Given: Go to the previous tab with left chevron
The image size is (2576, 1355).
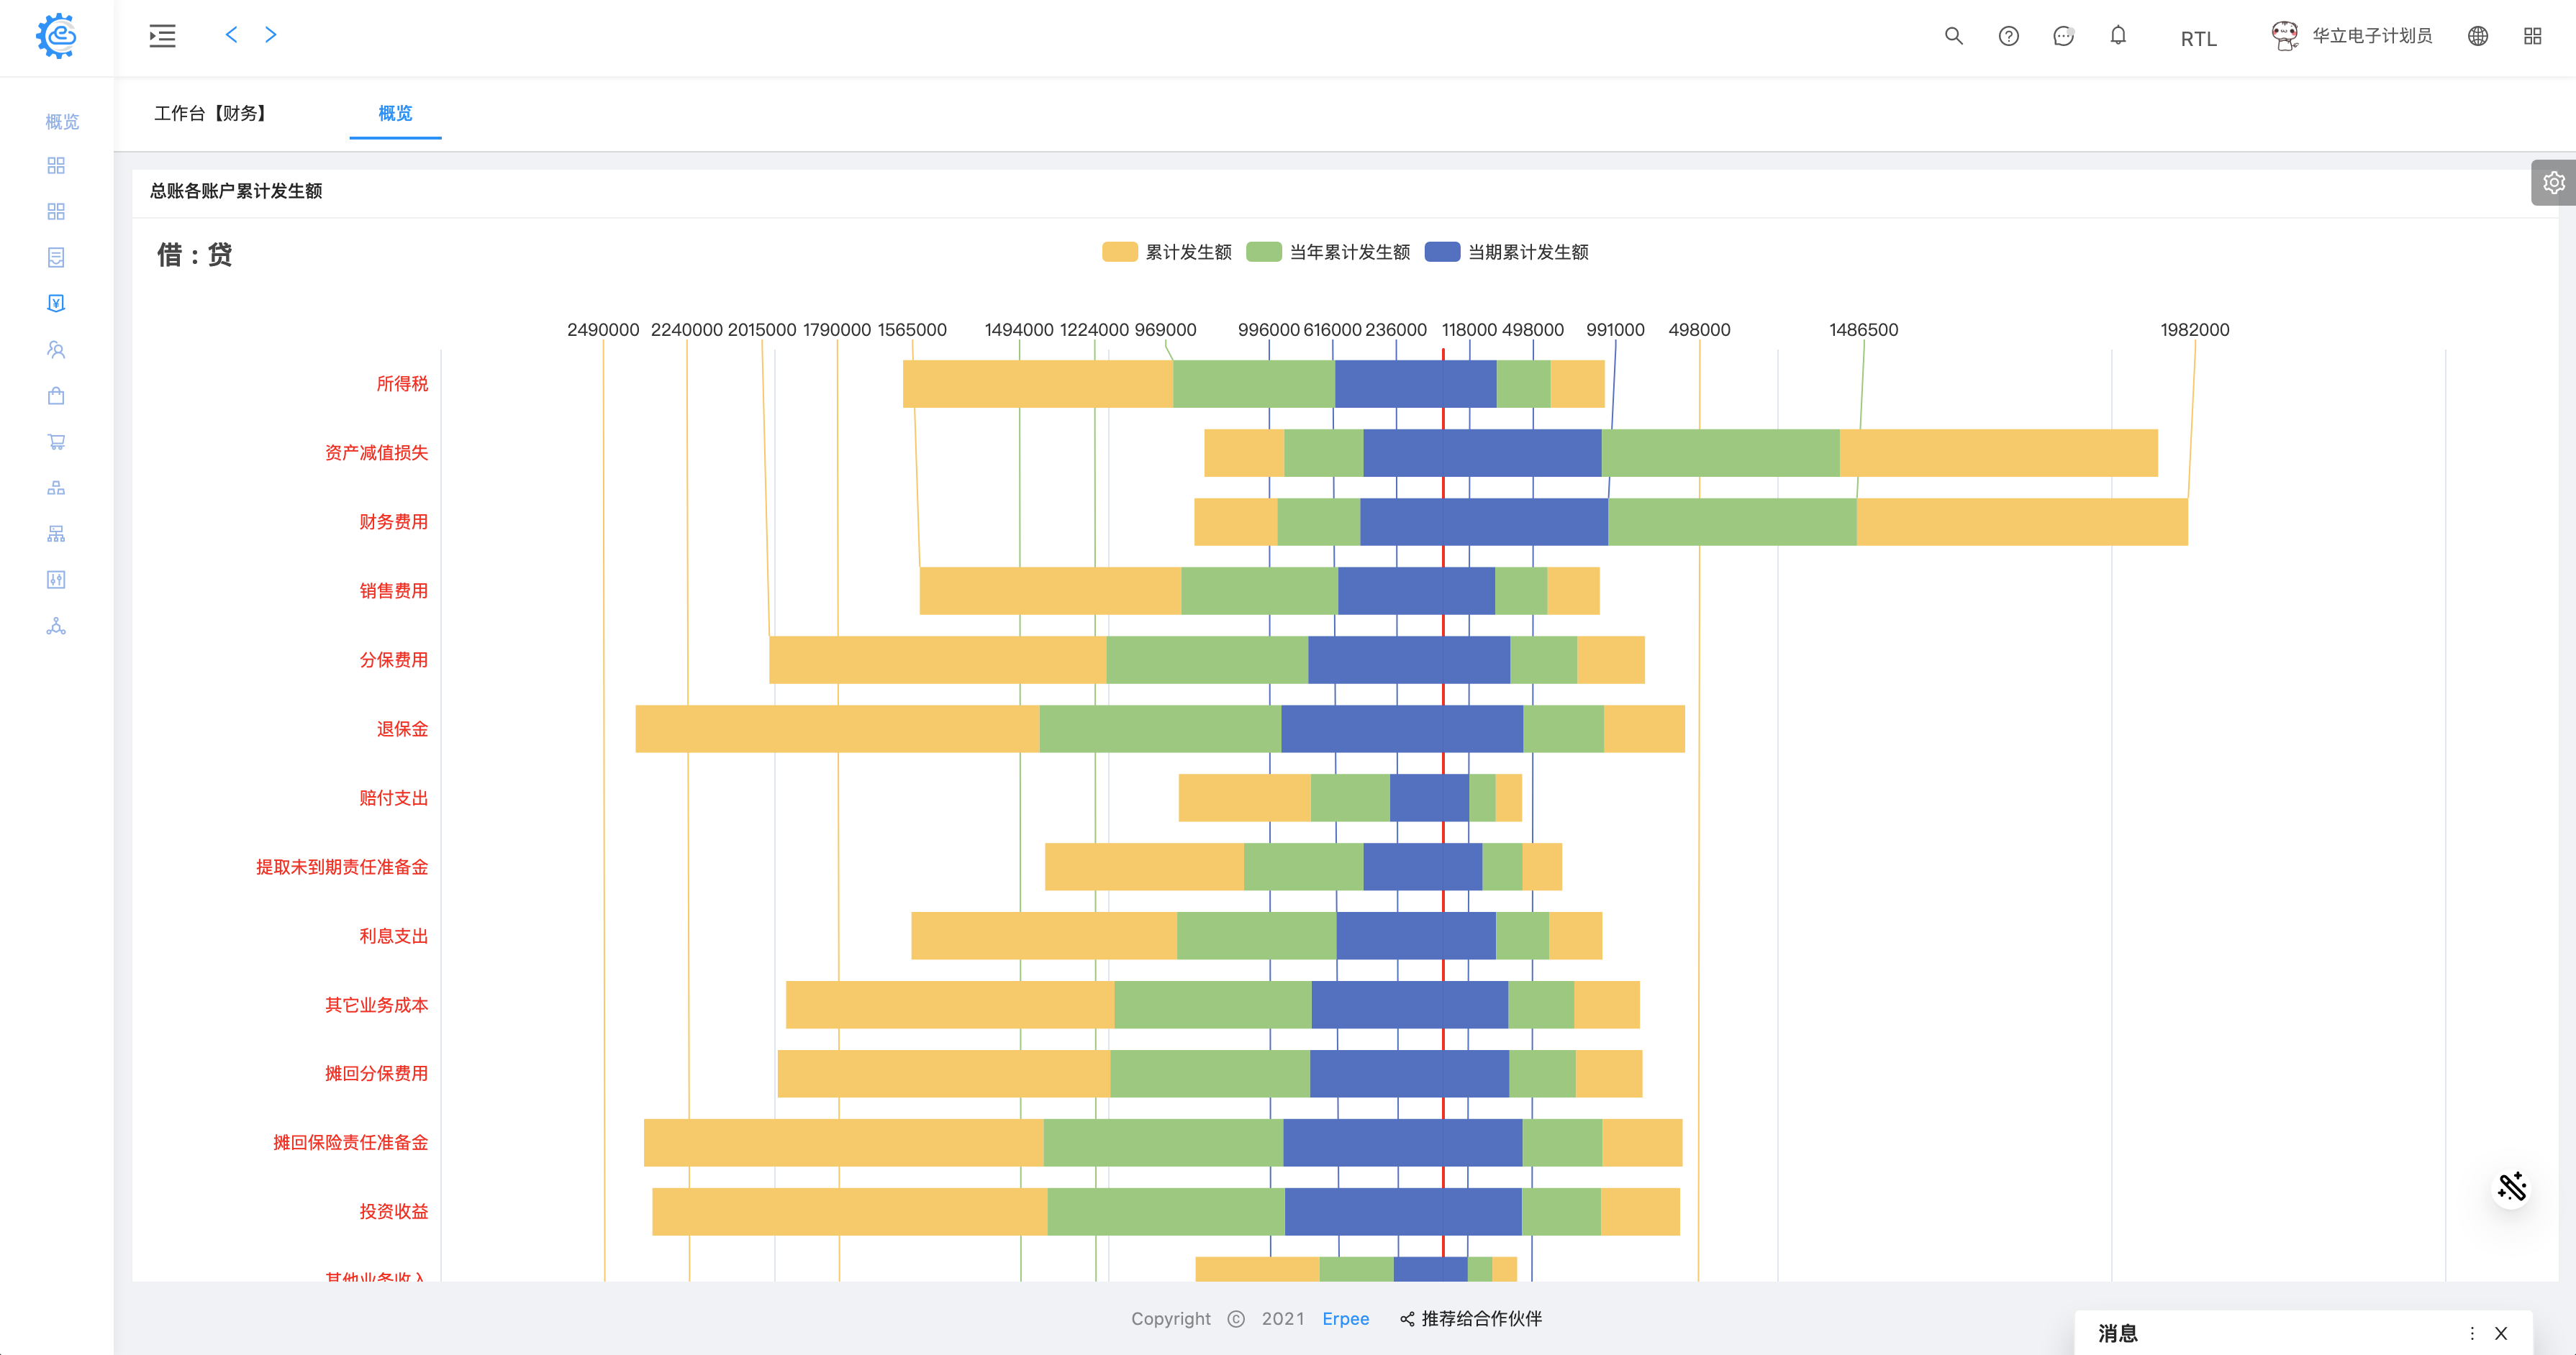Looking at the screenshot, I should coord(231,35).
